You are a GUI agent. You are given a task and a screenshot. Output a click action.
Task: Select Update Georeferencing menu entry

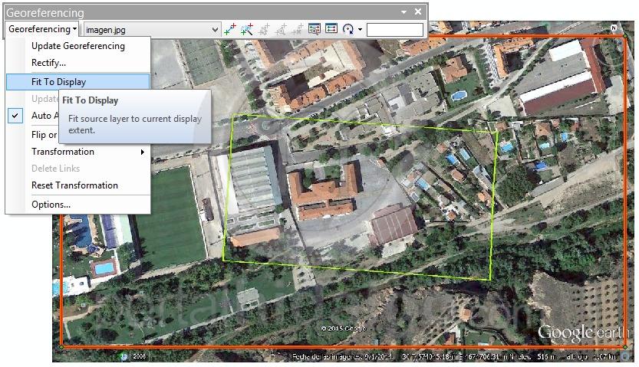(x=77, y=46)
